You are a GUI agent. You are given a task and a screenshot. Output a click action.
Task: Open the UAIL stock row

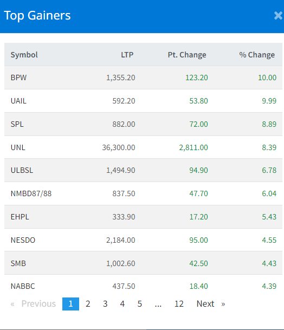tap(143, 101)
